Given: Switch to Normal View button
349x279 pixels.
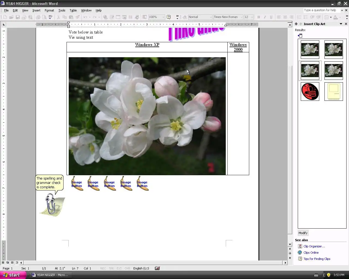Looking at the screenshot, I should (4, 263).
